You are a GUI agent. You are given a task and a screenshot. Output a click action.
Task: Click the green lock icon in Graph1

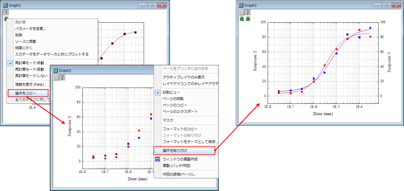coord(6,19)
